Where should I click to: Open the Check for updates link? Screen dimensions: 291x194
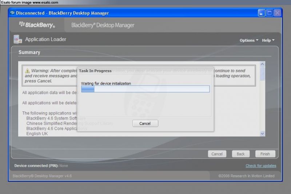click(x=261, y=166)
